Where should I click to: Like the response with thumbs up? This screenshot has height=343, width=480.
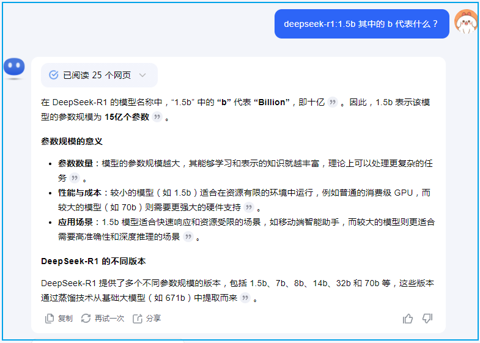pyautogui.click(x=408, y=319)
